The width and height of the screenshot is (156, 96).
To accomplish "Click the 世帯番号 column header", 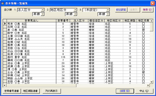I will (x=63, y=21).
